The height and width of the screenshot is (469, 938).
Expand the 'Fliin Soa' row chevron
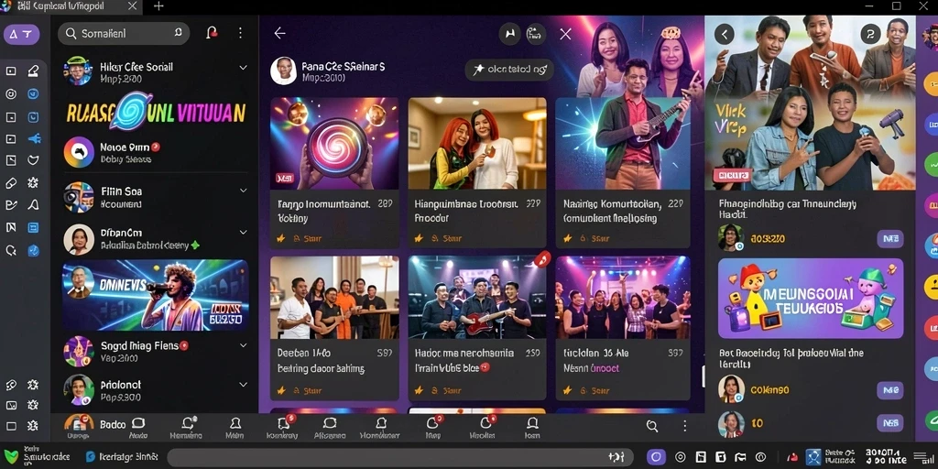click(243, 191)
